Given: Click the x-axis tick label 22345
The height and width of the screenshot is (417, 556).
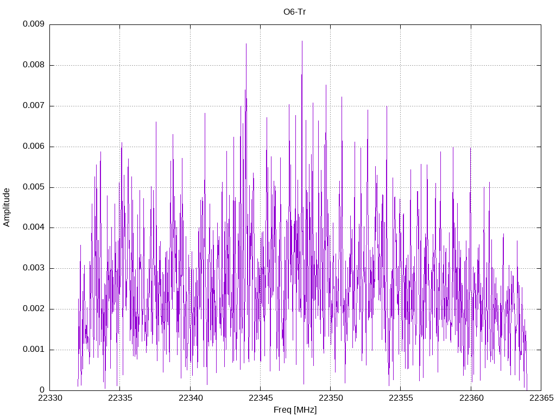Looking at the screenshot, I should 260,398.
